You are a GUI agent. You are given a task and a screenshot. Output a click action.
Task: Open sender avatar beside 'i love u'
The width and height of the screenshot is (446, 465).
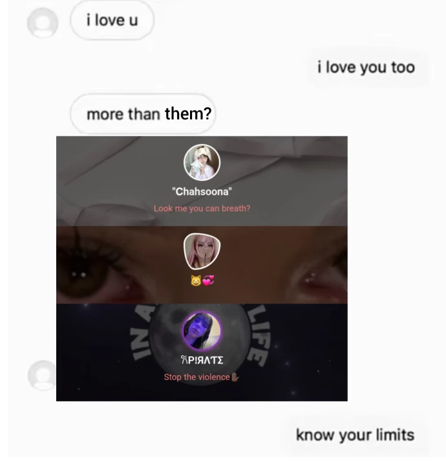tap(43, 23)
